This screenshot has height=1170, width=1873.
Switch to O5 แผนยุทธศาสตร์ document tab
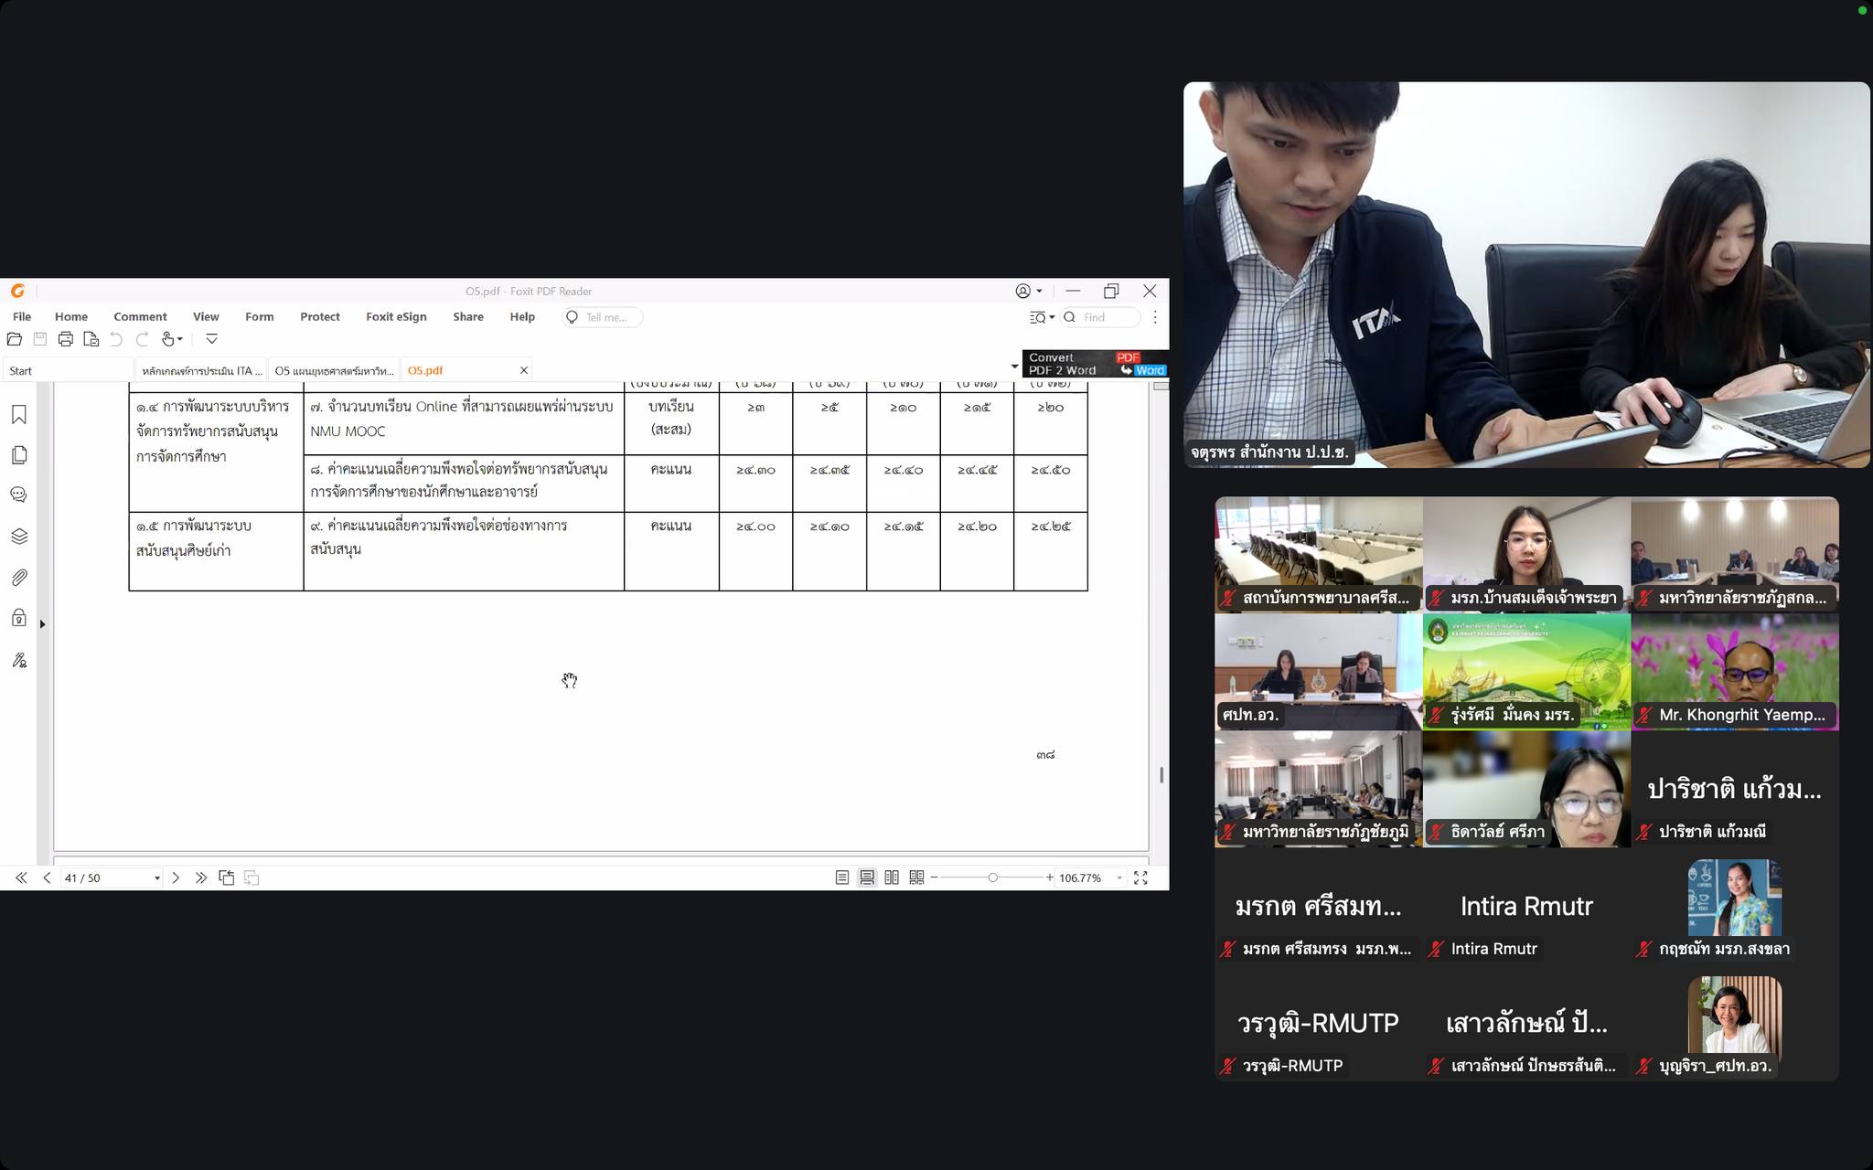click(334, 370)
